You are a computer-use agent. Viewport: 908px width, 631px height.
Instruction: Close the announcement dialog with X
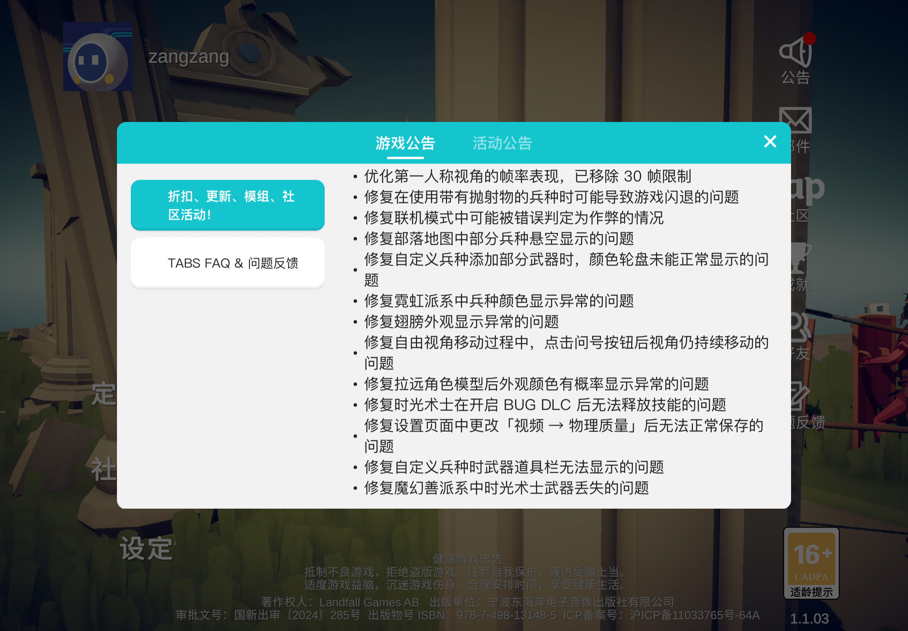[769, 142]
